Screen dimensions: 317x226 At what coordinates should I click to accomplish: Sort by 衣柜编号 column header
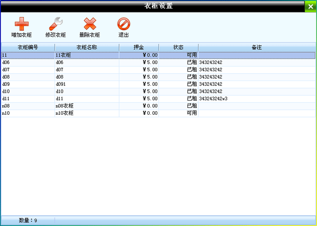28,47
